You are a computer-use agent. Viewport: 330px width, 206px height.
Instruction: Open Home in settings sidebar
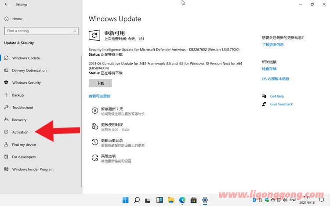click(x=17, y=19)
